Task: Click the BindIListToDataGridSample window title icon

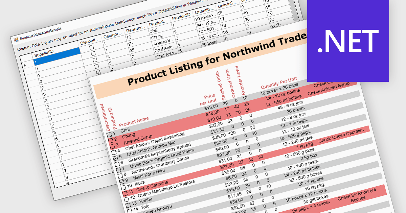Action: click(16, 40)
